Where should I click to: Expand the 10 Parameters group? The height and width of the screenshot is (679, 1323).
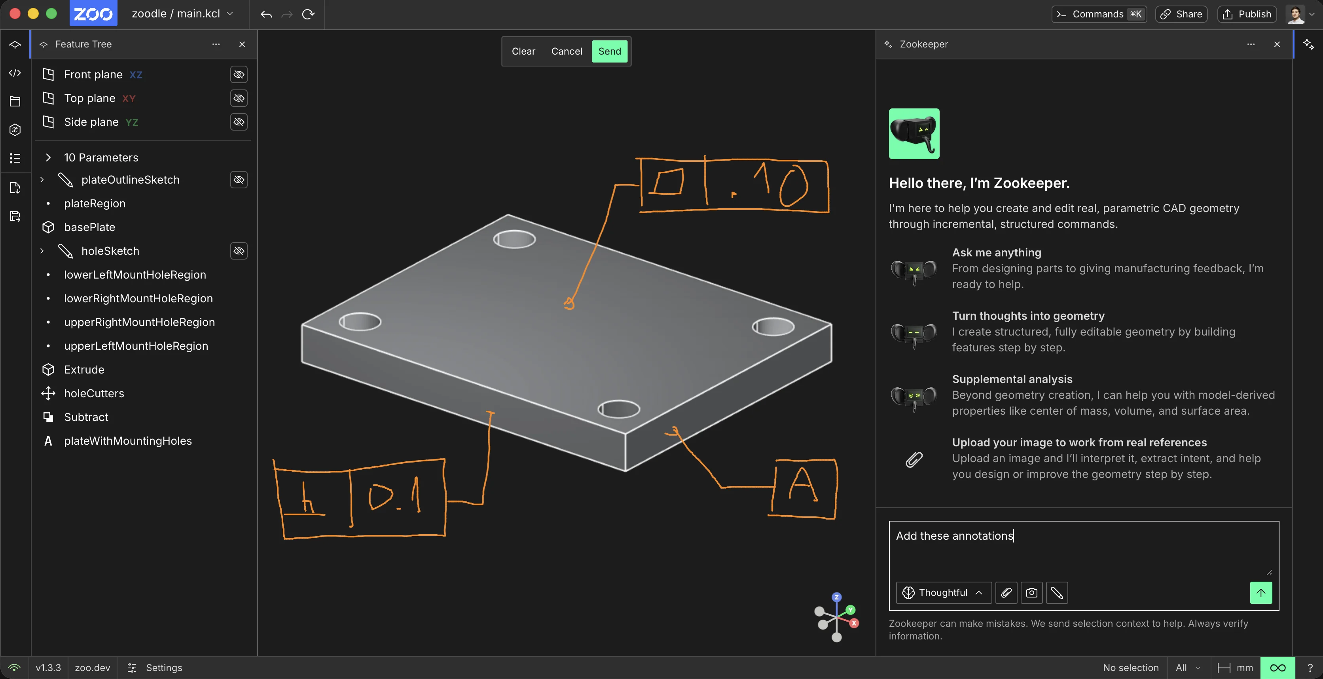[48, 157]
